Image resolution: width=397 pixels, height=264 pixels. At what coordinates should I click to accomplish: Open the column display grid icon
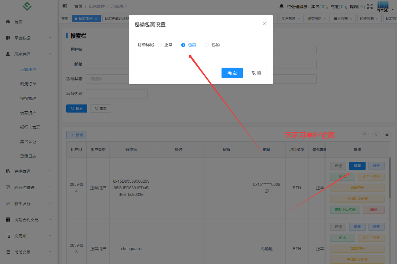[x=387, y=135]
